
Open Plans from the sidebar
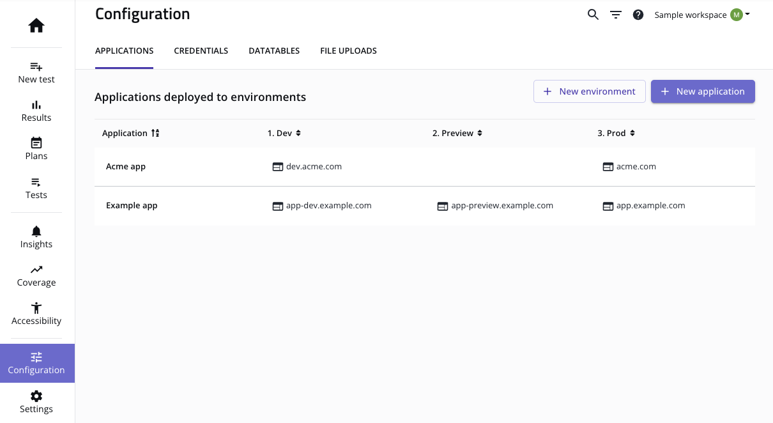coord(36,149)
